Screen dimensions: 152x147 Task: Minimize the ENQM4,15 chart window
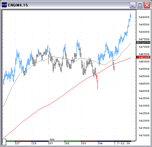pos(132,5)
